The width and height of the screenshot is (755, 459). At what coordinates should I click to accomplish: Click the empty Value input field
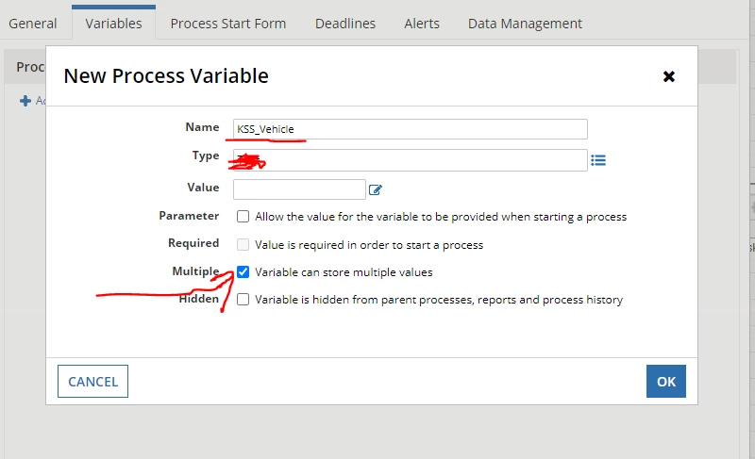coord(299,189)
